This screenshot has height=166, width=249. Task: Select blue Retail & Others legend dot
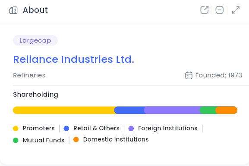[66, 128]
